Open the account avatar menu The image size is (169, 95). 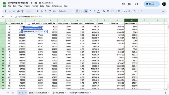164,4
